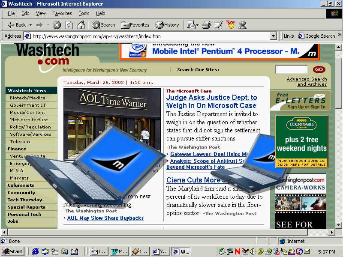Click the page icon beside the address URL
343x257 pixels.
tap(27, 36)
